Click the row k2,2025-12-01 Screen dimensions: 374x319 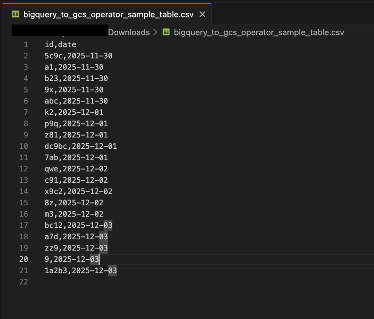(74, 113)
